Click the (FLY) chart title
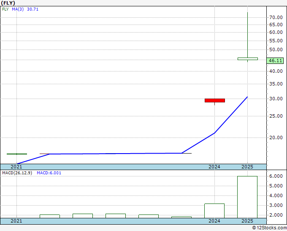 coord(8,3)
